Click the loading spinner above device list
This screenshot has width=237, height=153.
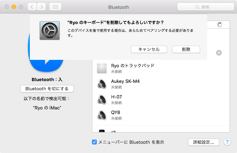tap(220, 24)
